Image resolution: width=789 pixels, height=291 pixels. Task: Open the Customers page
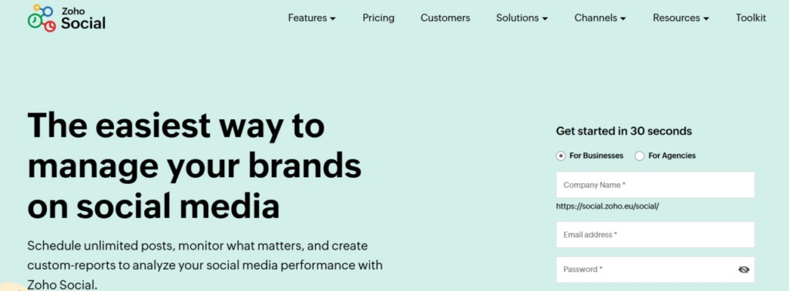coord(445,18)
